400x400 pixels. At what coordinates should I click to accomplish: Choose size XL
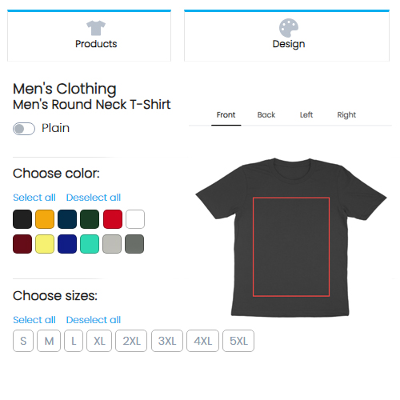tap(99, 341)
